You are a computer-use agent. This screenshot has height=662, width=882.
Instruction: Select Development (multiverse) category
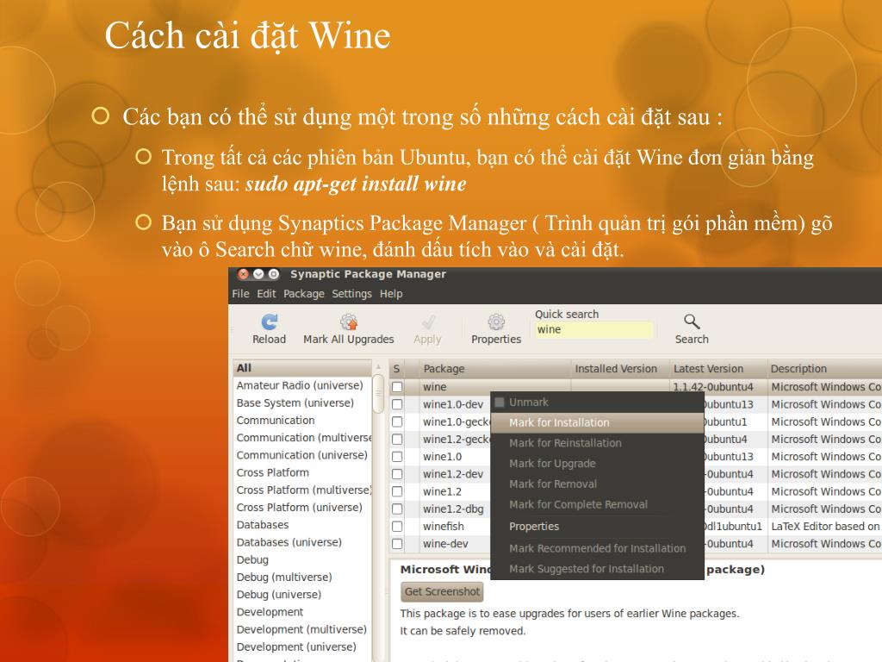point(302,630)
